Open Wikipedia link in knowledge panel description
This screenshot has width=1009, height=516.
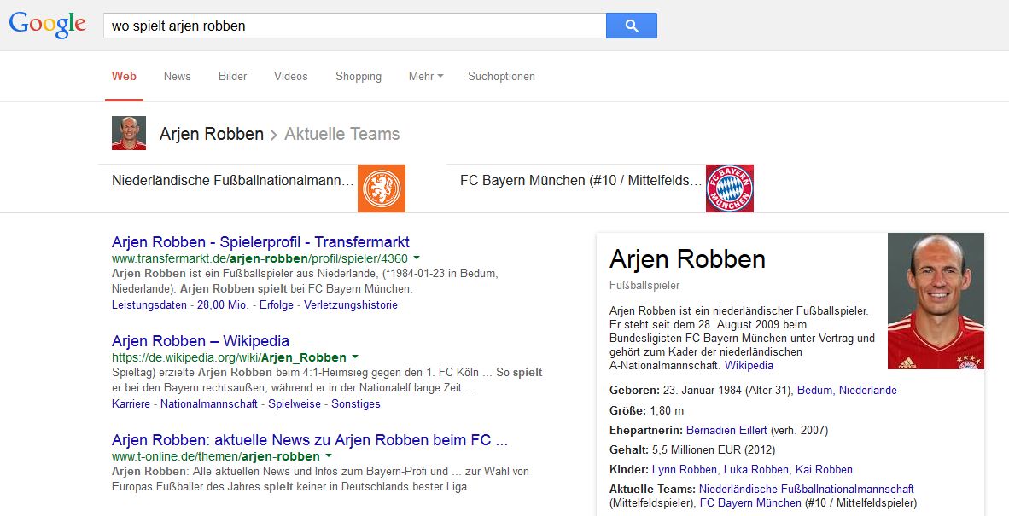pos(749,365)
